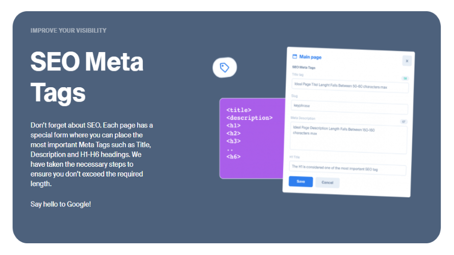Click the tag icon bubble
This screenshot has width=454, height=255.
pos(224,67)
